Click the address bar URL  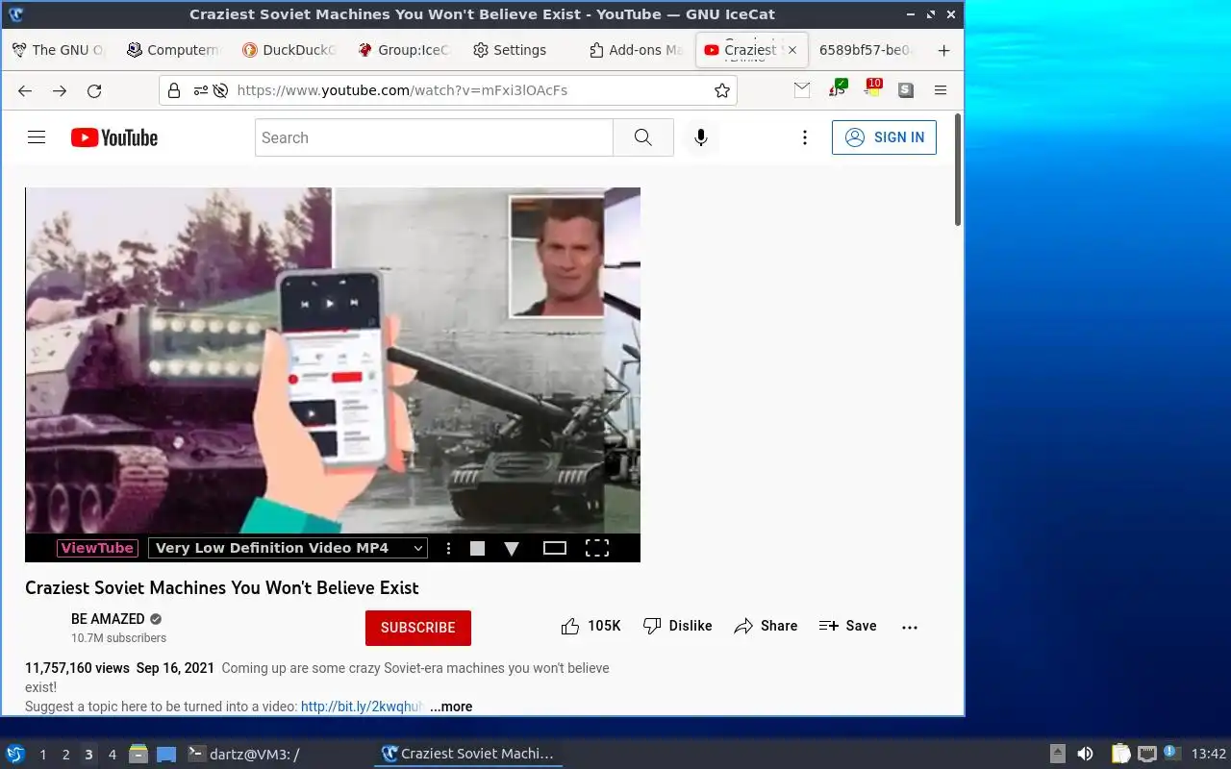point(402,90)
